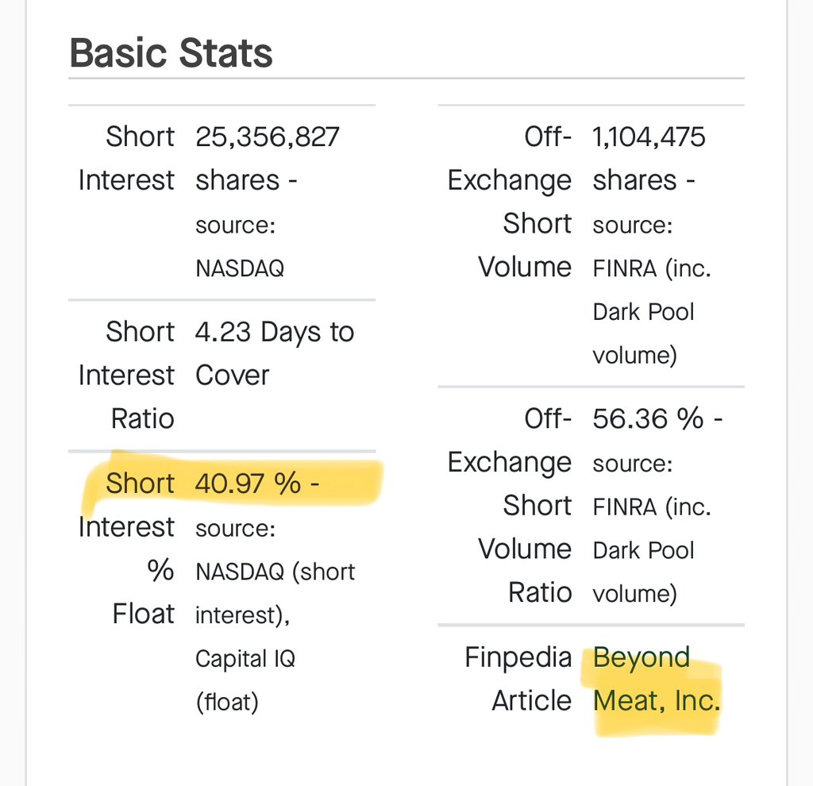
Task: Select the highlighted 40.97 % value
Action: point(248,484)
